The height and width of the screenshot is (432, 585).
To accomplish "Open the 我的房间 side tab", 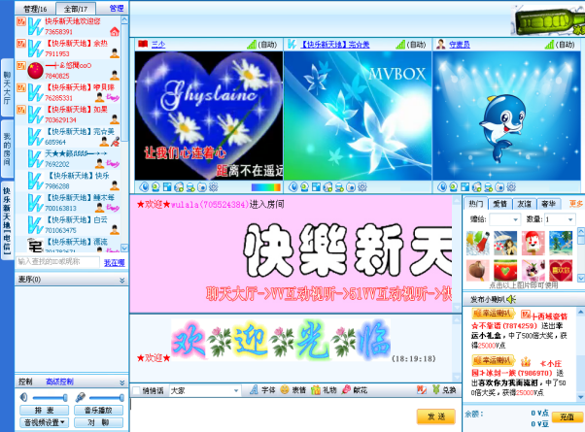I will pos(7,150).
